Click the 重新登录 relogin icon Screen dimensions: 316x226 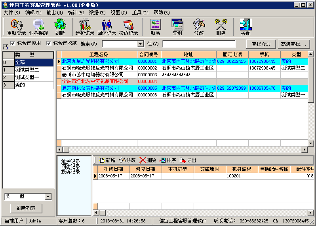16,27
